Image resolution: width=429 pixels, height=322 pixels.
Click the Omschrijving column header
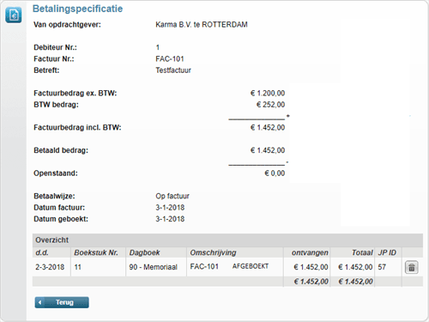tap(213, 252)
